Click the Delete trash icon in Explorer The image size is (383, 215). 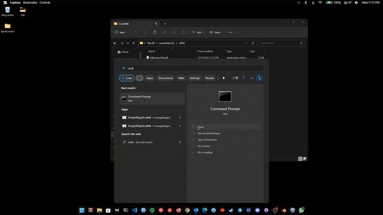(x=184, y=32)
